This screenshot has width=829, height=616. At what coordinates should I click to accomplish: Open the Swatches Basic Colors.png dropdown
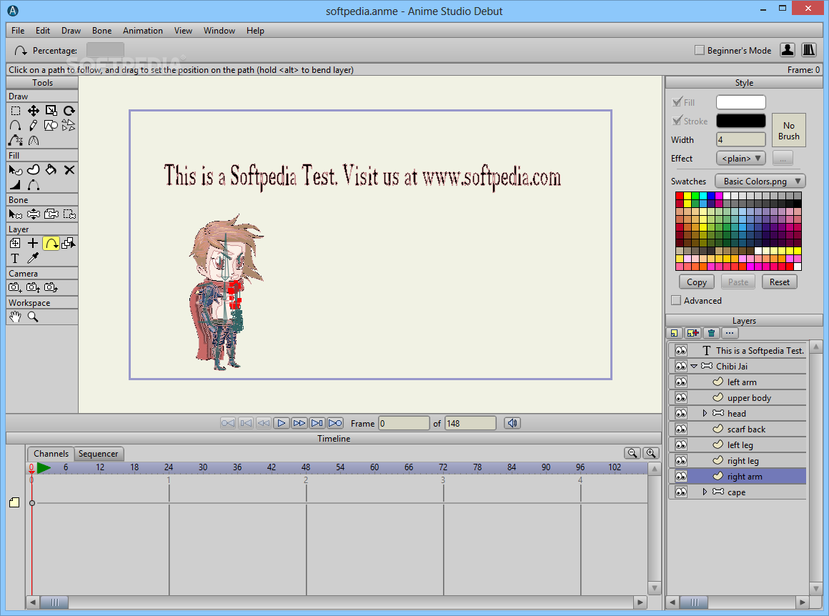pos(760,182)
